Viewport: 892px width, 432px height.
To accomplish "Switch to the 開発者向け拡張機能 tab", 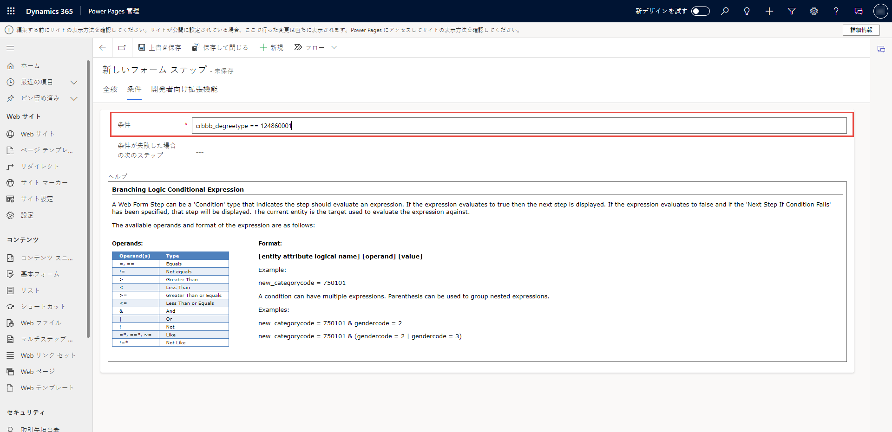I will pos(184,89).
